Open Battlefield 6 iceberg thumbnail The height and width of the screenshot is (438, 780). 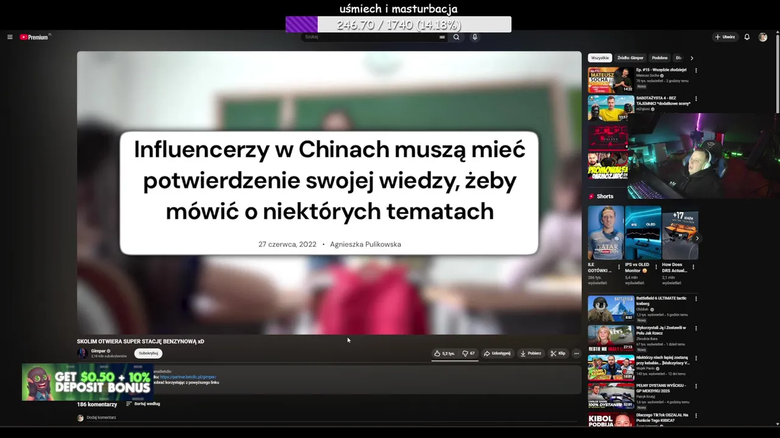point(611,308)
